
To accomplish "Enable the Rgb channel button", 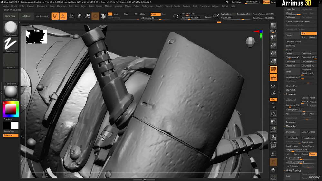I will click(126, 14).
